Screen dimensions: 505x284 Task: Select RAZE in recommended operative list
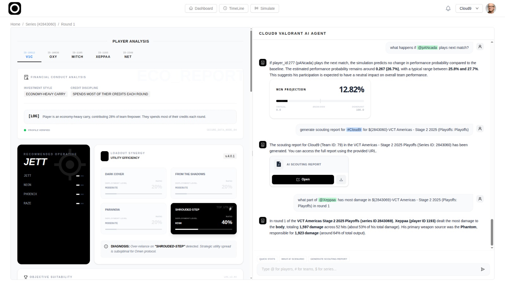point(54,203)
